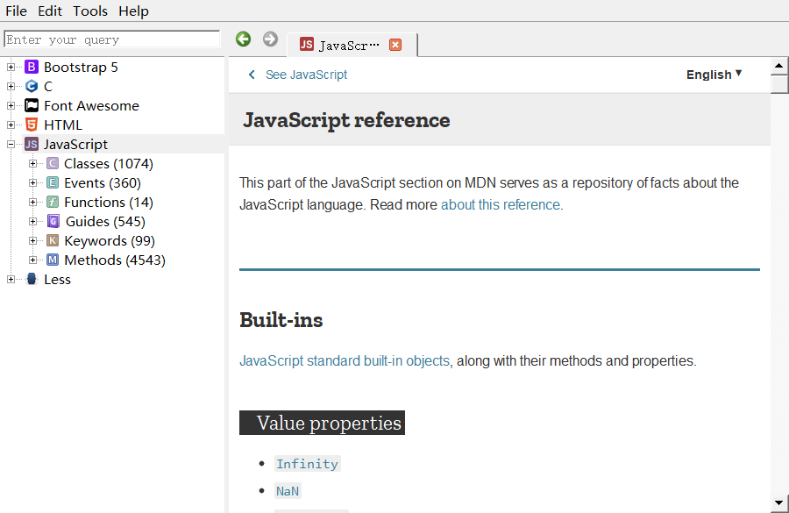The height and width of the screenshot is (513, 789).
Task: Click the Value properties heading
Action: tap(322, 423)
